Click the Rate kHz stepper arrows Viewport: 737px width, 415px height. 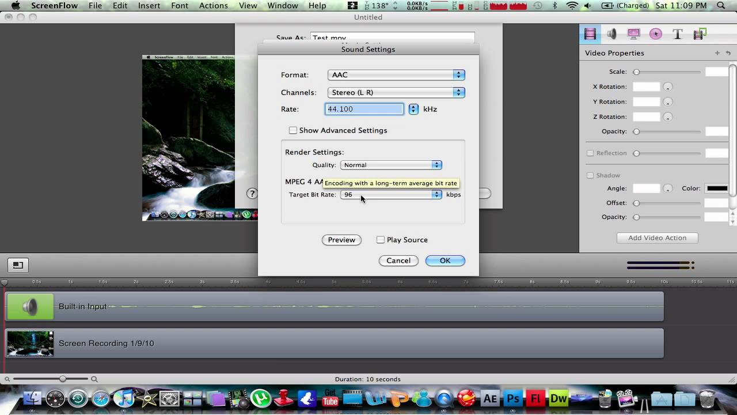pyautogui.click(x=413, y=109)
